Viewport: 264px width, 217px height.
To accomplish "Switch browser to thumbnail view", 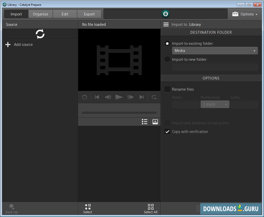I will 155,122.
